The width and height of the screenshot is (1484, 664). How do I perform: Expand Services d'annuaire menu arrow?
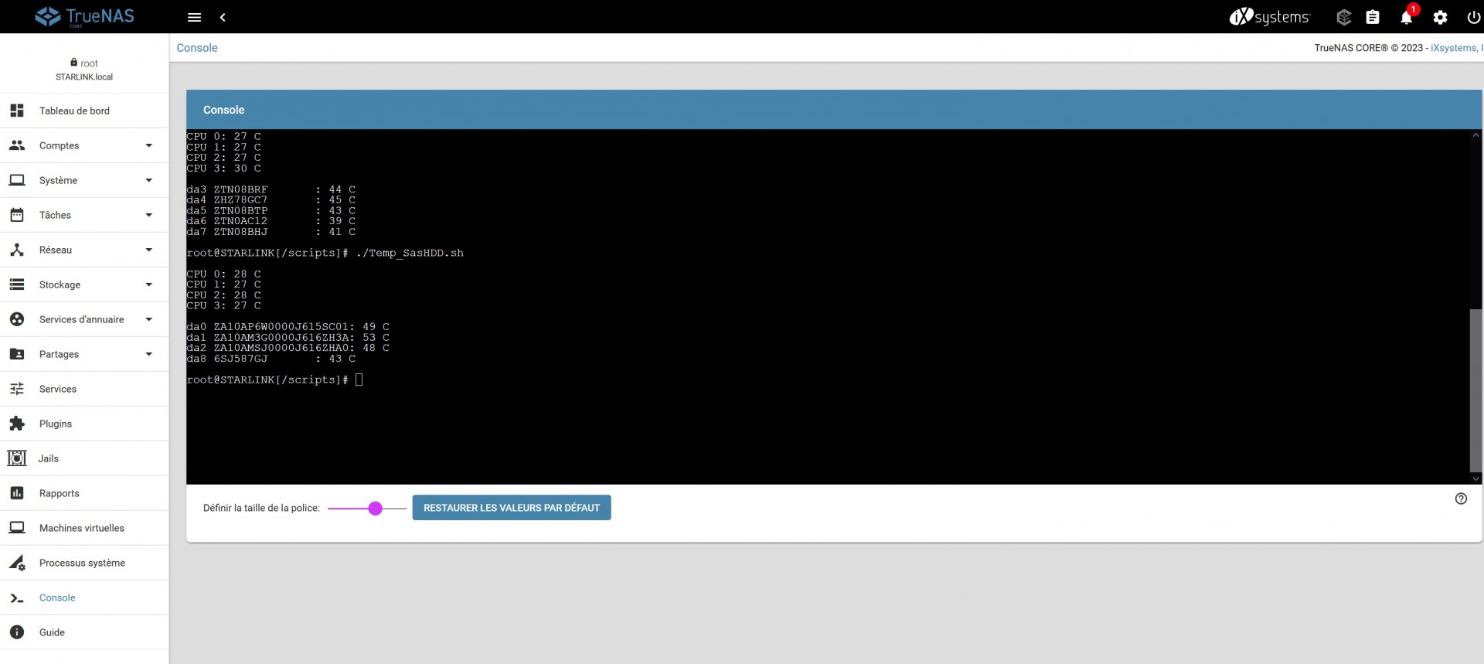coord(149,319)
